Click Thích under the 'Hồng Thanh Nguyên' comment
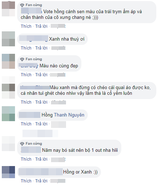The height and width of the screenshot is (186, 167). coord(26,124)
